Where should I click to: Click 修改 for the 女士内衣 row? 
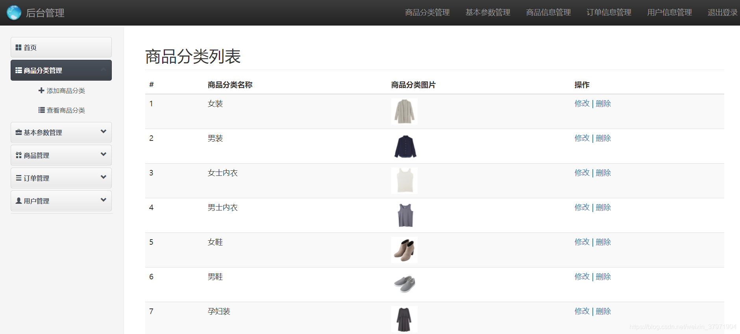(582, 173)
